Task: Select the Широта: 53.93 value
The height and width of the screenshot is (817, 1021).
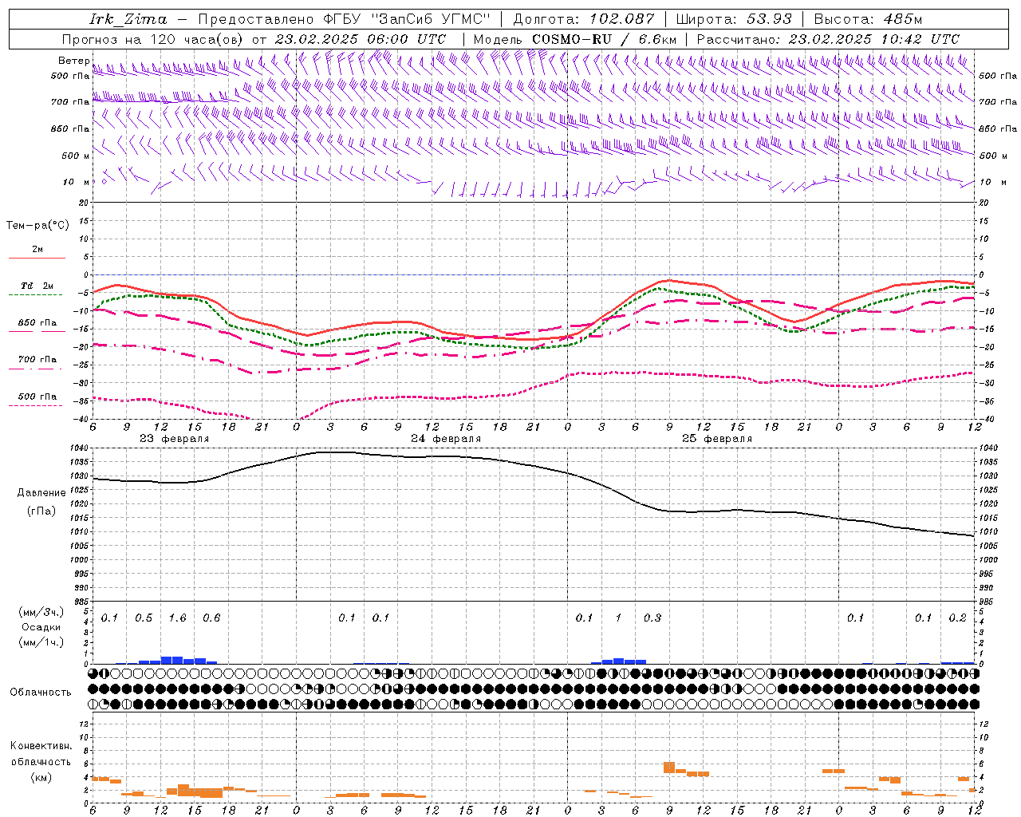Action: [733, 19]
